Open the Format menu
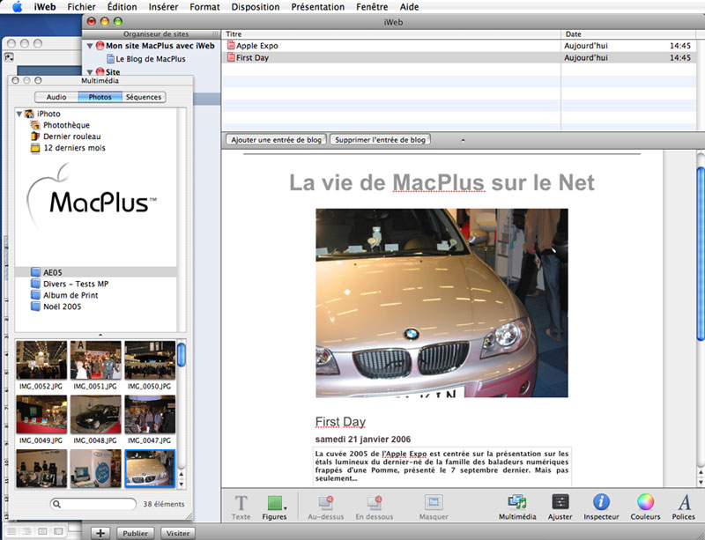Screen dimensions: 705x540 [204, 7]
